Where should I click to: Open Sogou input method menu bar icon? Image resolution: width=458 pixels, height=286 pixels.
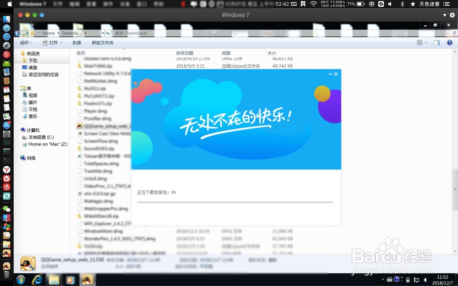381,4
